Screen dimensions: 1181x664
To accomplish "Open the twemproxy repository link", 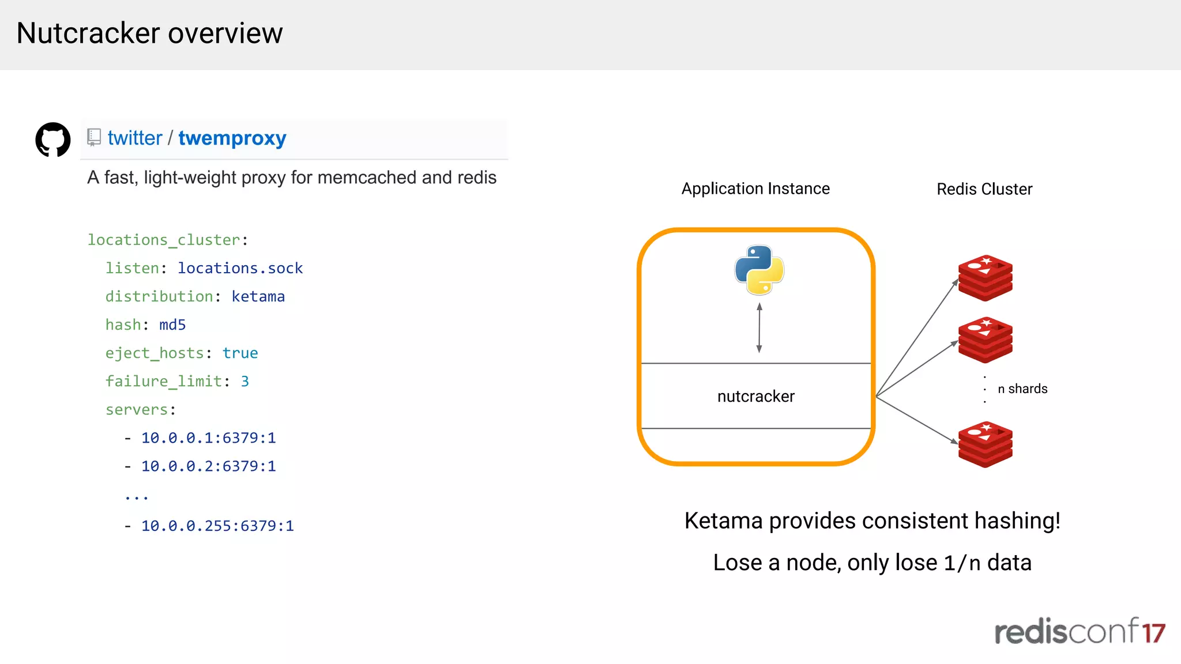I will pyautogui.click(x=232, y=138).
